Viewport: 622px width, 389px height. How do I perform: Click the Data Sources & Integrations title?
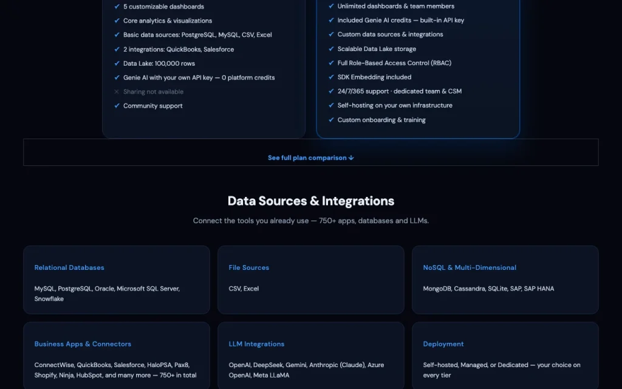click(x=310, y=201)
